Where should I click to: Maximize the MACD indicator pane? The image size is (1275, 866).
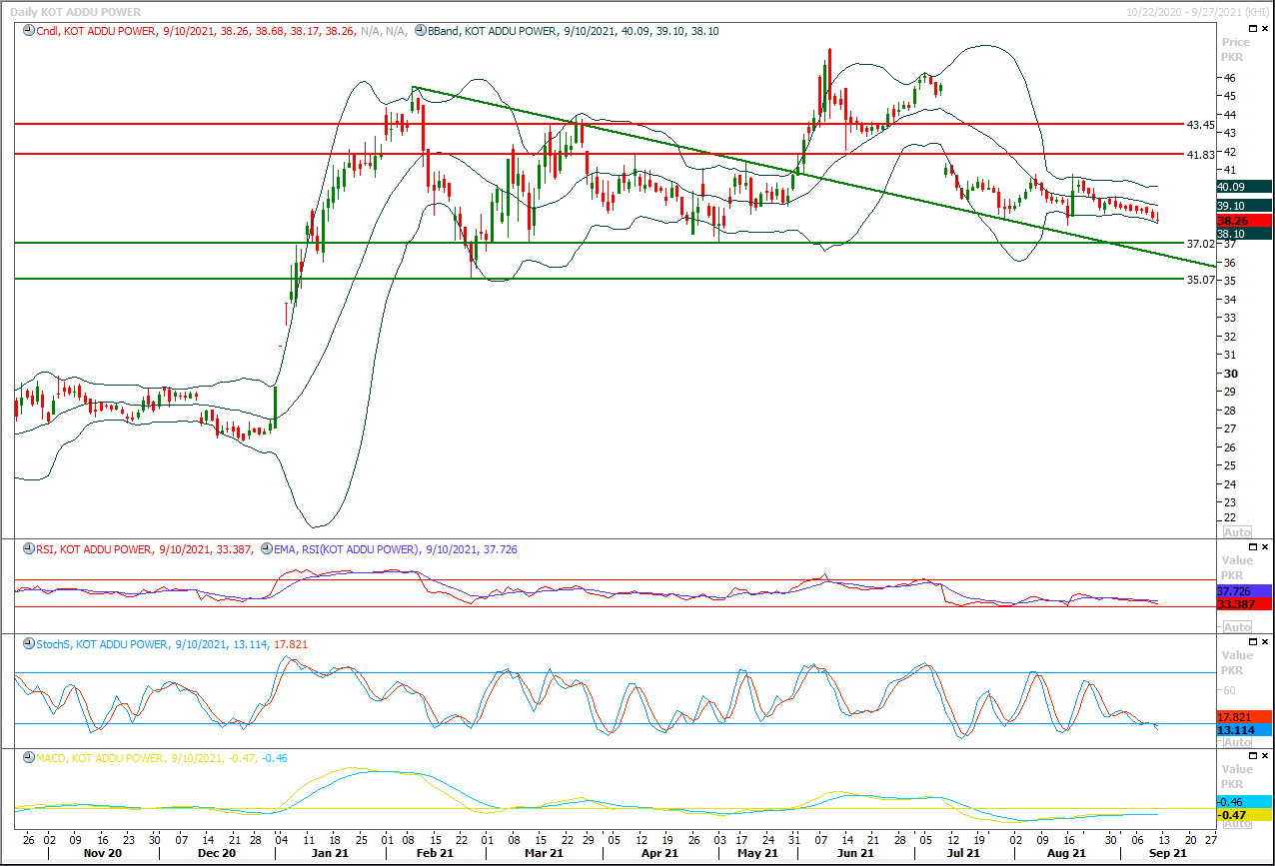click(1253, 757)
